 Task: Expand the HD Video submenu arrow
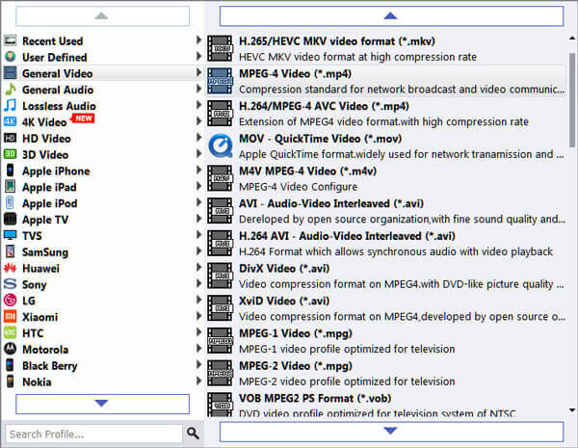click(198, 138)
